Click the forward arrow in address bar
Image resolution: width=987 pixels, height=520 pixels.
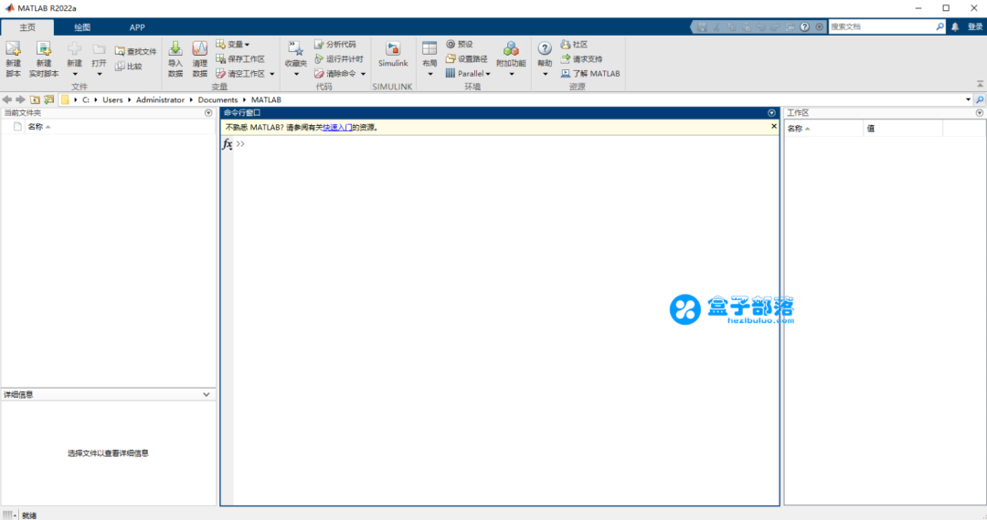tap(21, 99)
